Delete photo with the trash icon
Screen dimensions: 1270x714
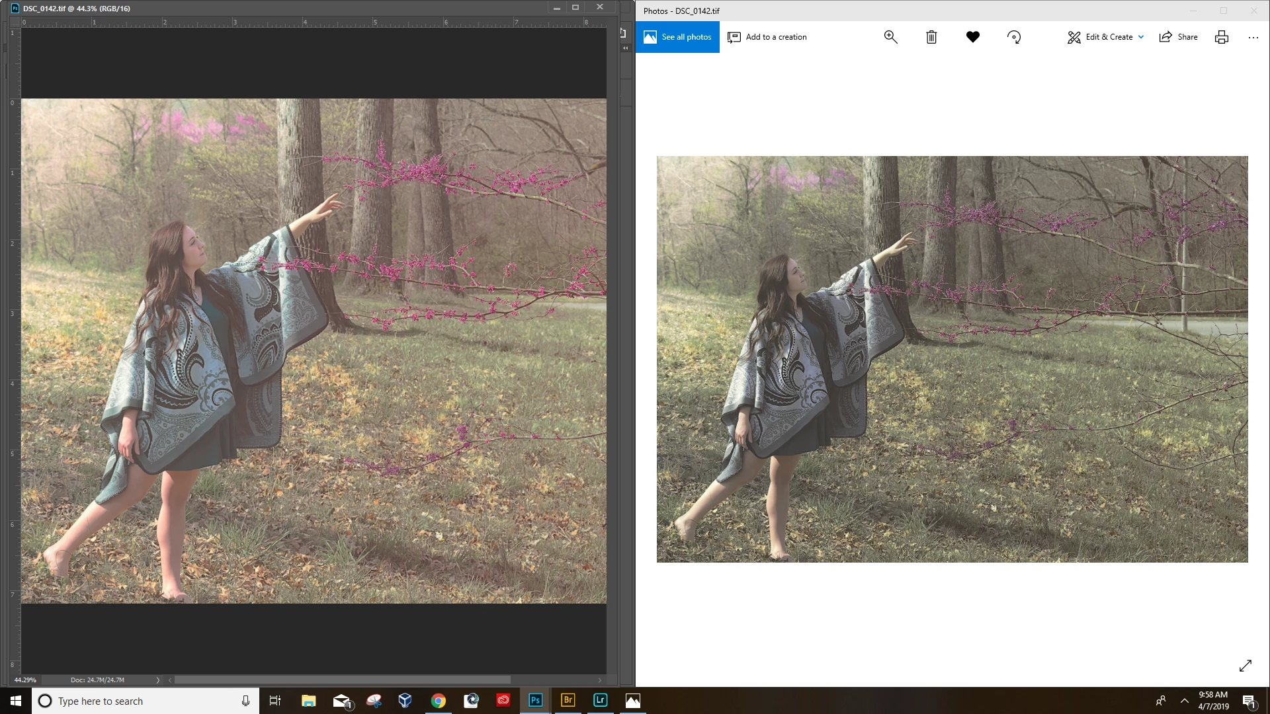click(931, 37)
